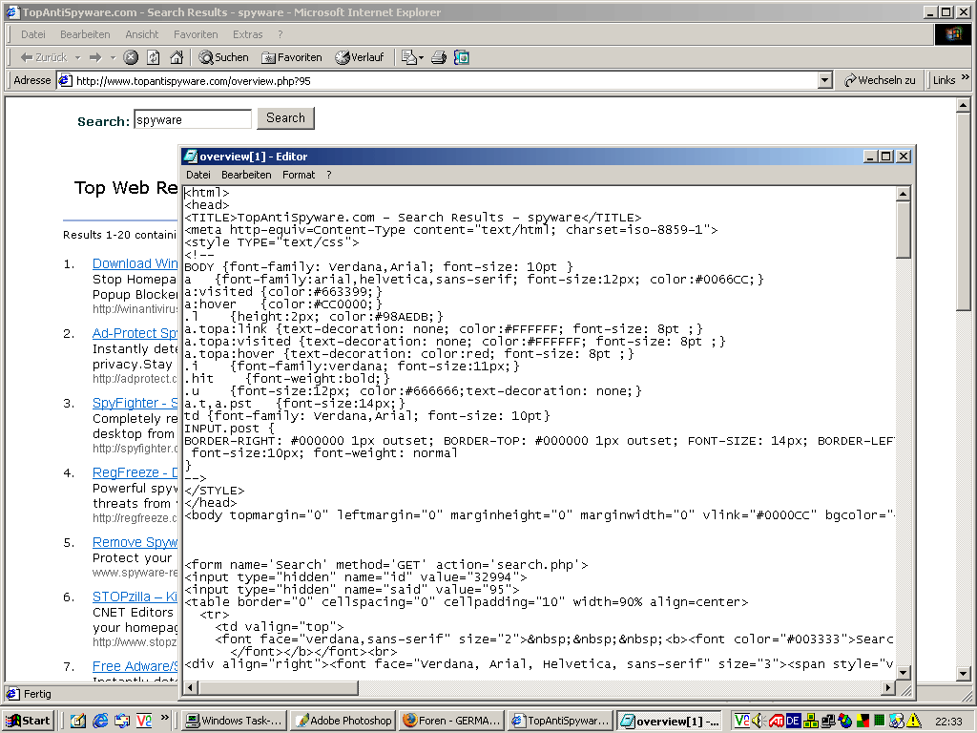Click the DE language indicator in tray

[x=793, y=721]
